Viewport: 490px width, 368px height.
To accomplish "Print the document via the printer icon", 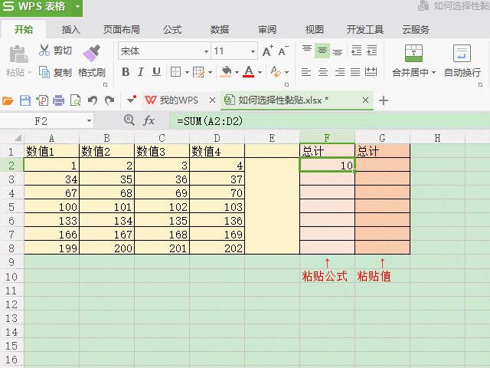I will click(x=58, y=100).
